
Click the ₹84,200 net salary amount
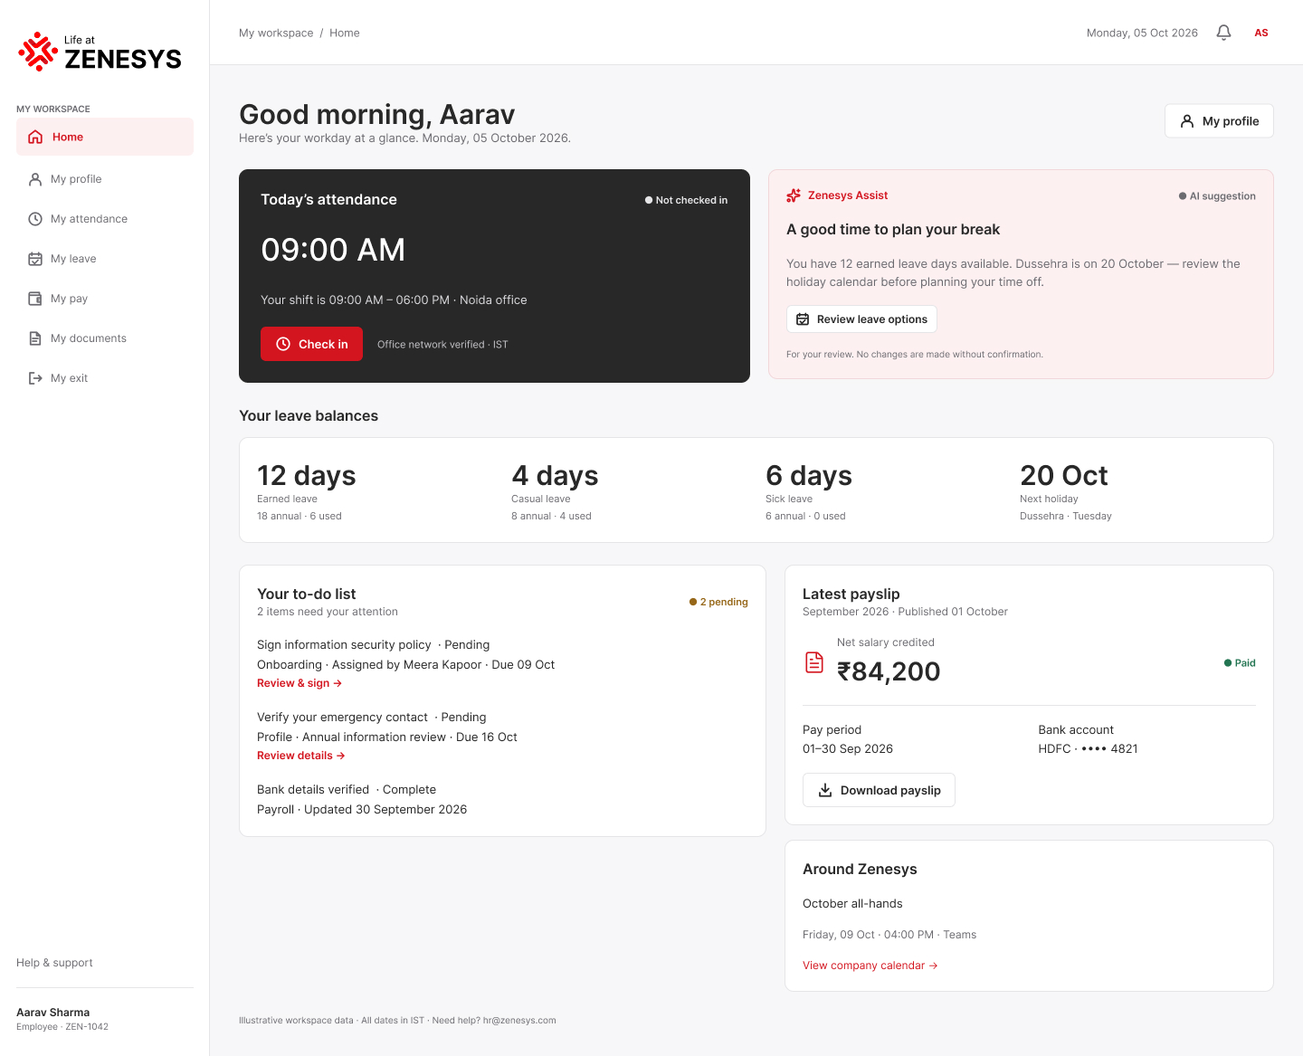889,671
